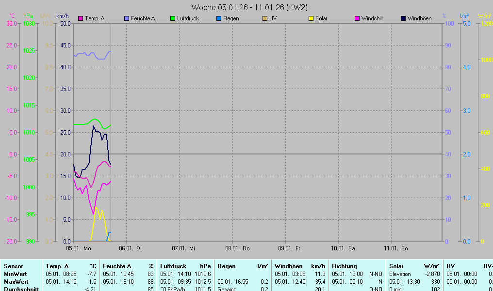Click the hPa axis unit label
493x291 pixels.
28,16
